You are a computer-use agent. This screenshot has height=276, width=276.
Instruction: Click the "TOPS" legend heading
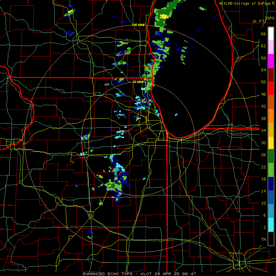pyautogui.click(x=270, y=18)
